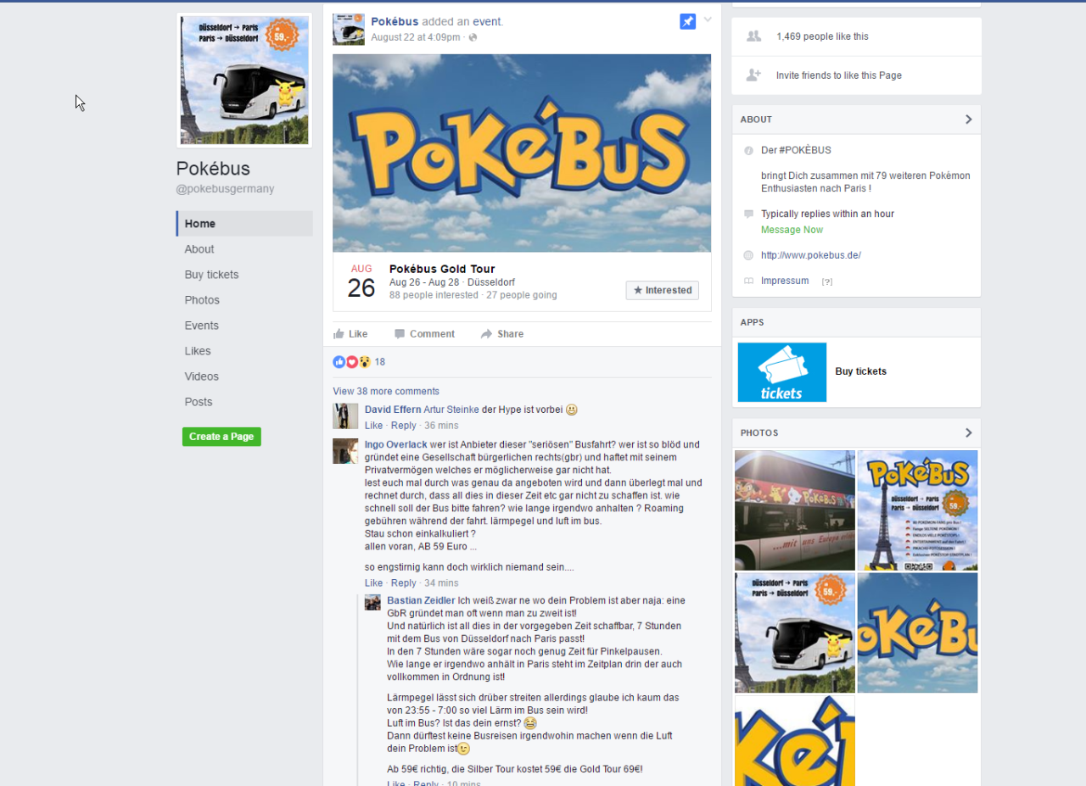
Task: Click the Pokébus avatar in the post header
Action: [x=349, y=30]
